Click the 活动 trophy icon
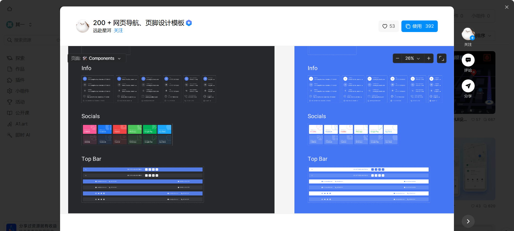The height and width of the screenshot is (231, 514). [x=10, y=102]
